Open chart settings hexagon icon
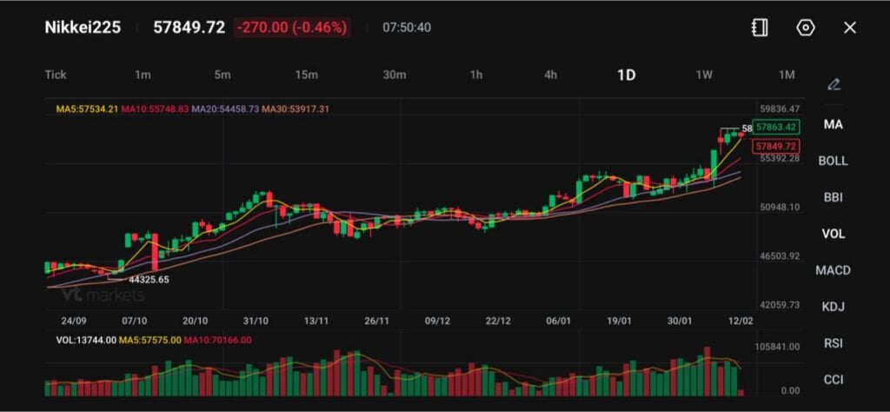Image resolution: width=890 pixels, height=412 pixels. [x=806, y=28]
